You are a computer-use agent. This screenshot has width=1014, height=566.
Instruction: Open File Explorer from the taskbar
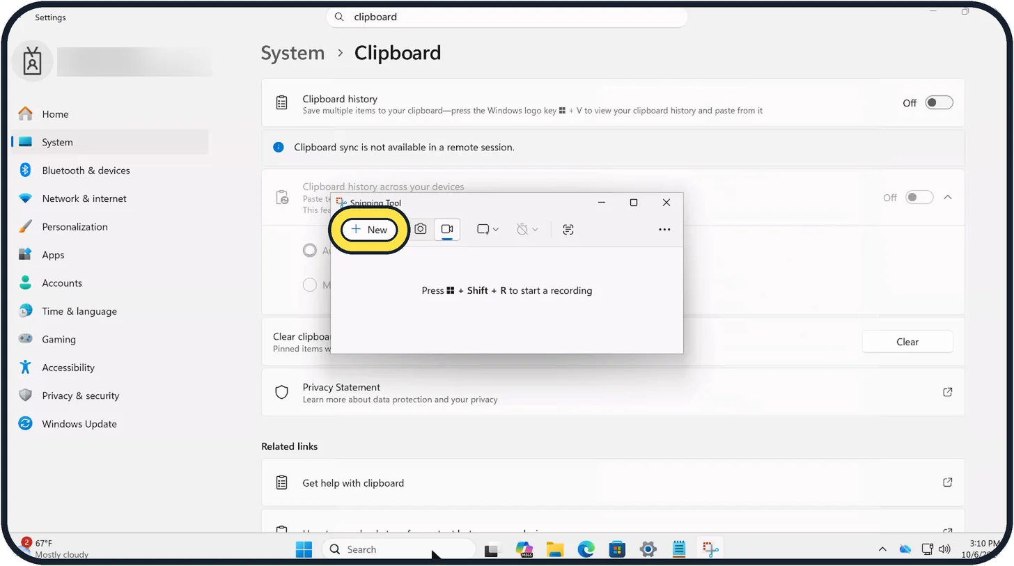point(555,549)
